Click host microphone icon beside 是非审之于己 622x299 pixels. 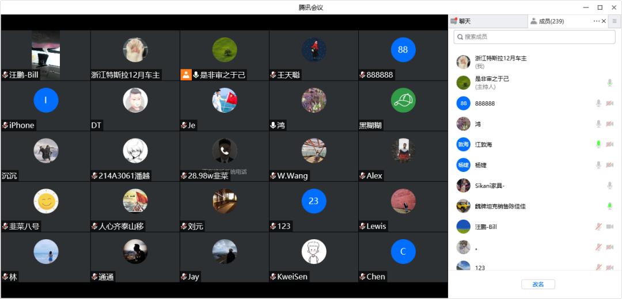(x=610, y=83)
